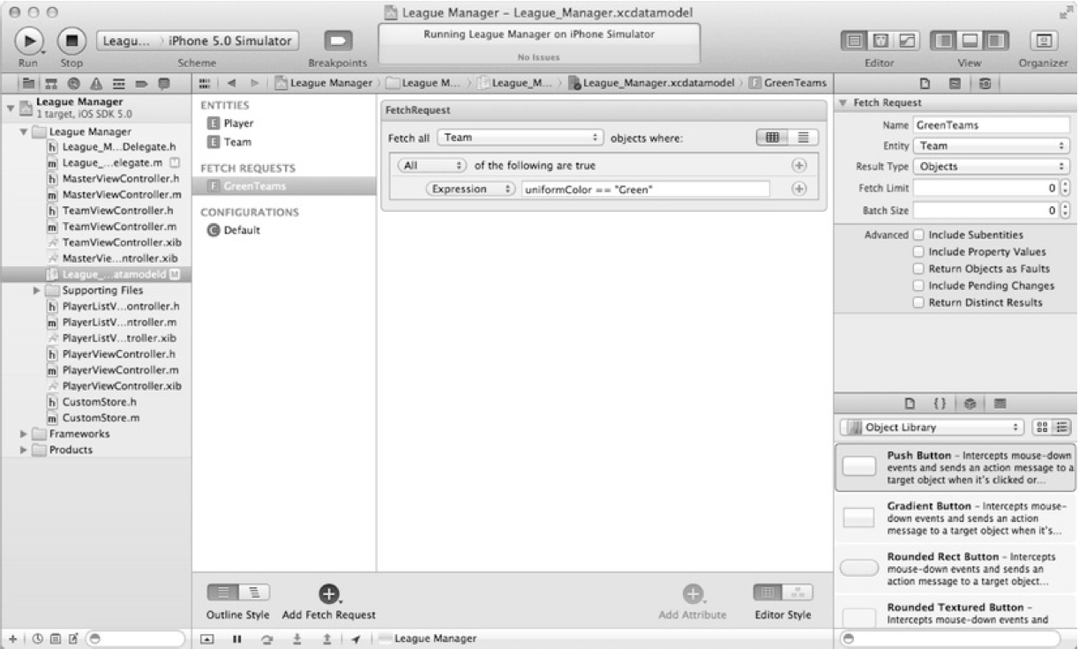Image resolution: width=1079 pixels, height=649 pixels.
Task: Click the Name field containing GreenTeams
Action: (991, 125)
